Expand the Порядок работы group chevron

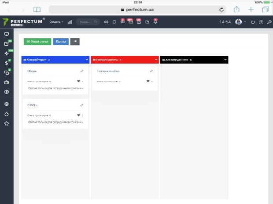pyautogui.click(x=156, y=59)
